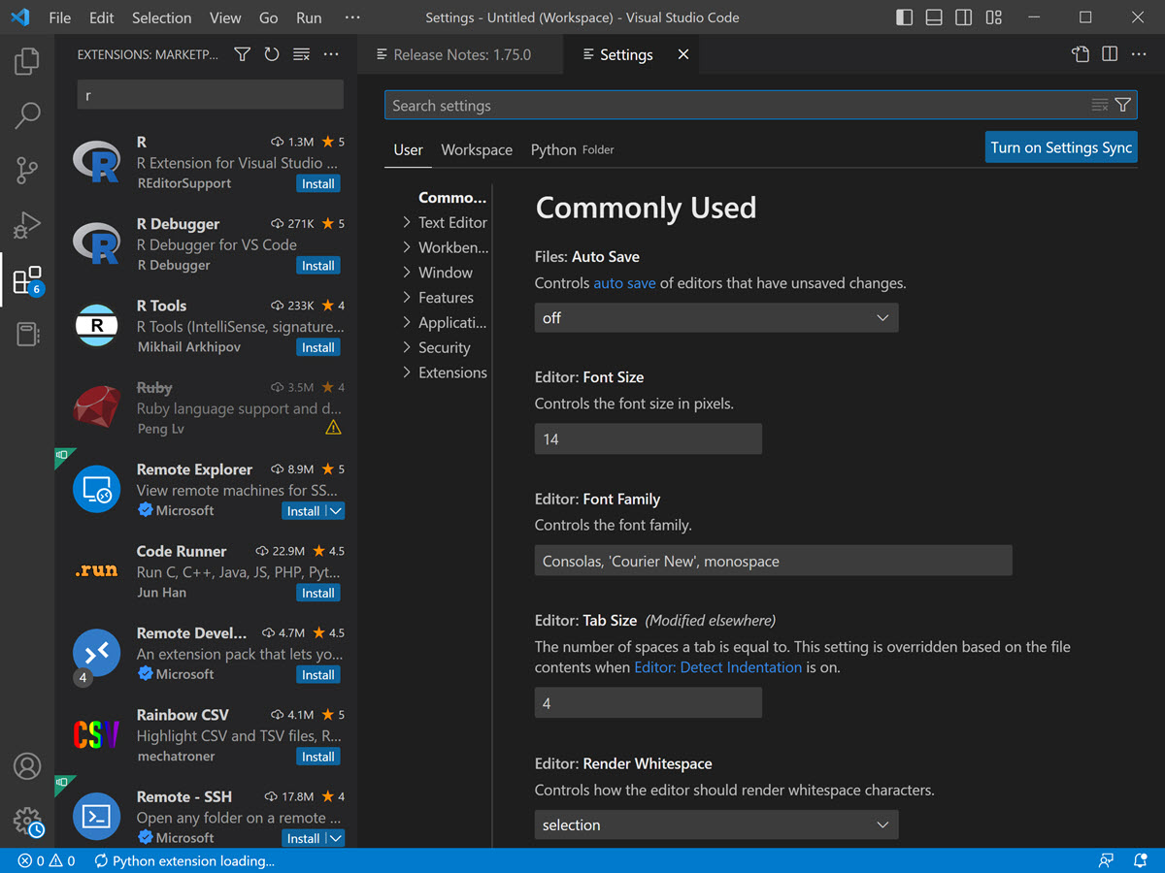Expand the Features settings category

[x=438, y=298]
